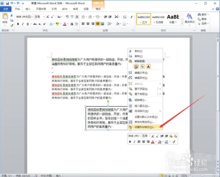
Task: Toggle Bold in the mini toolbar
Action: pyautogui.click(x=130, y=142)
